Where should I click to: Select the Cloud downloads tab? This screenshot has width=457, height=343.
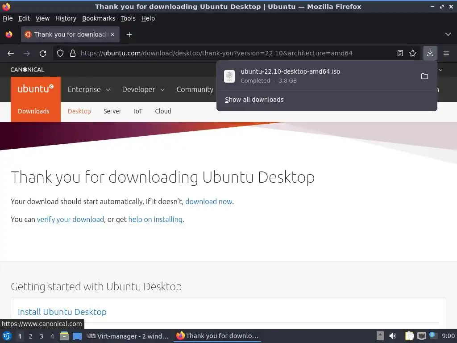(163, 111)
